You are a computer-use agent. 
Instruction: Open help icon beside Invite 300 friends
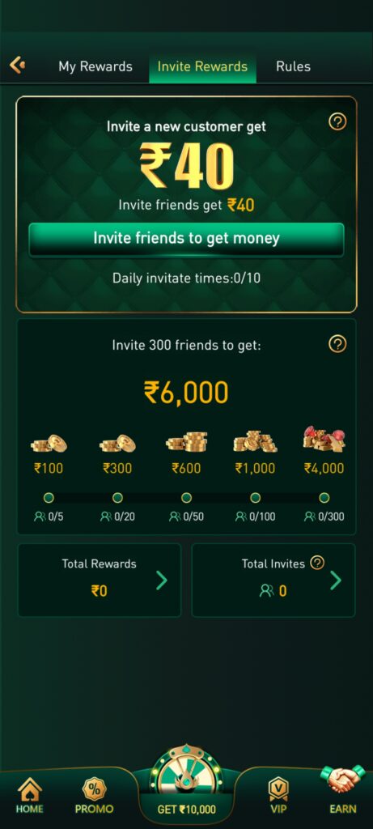[x=337, y=344]
